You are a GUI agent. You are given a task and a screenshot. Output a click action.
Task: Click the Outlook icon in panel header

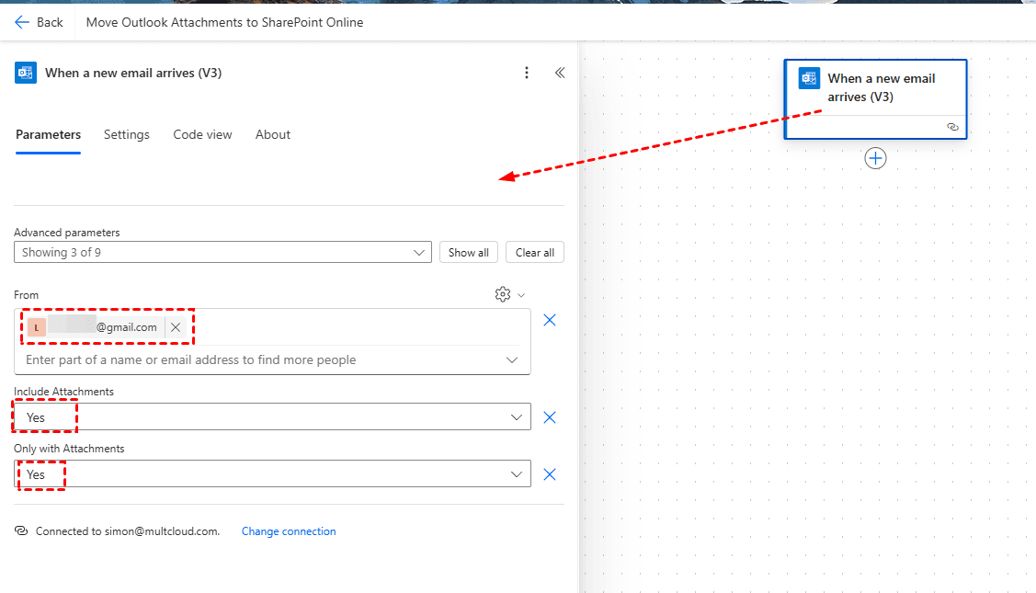point(26,74)
